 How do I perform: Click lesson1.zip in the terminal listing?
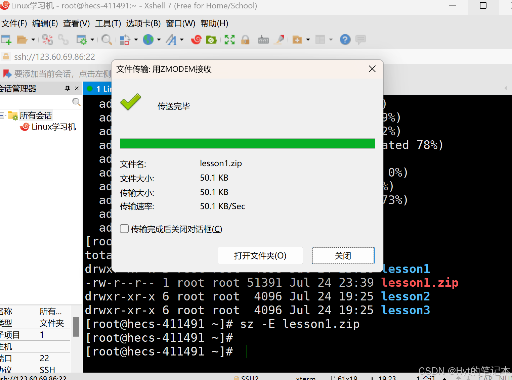(420, 283)
